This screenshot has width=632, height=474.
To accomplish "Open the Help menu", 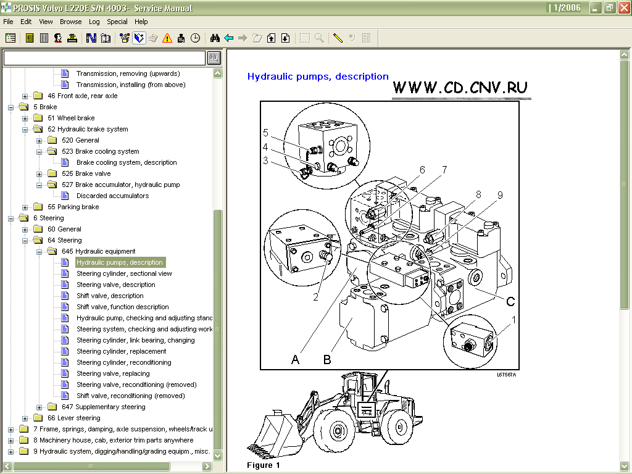I will 141,22.
